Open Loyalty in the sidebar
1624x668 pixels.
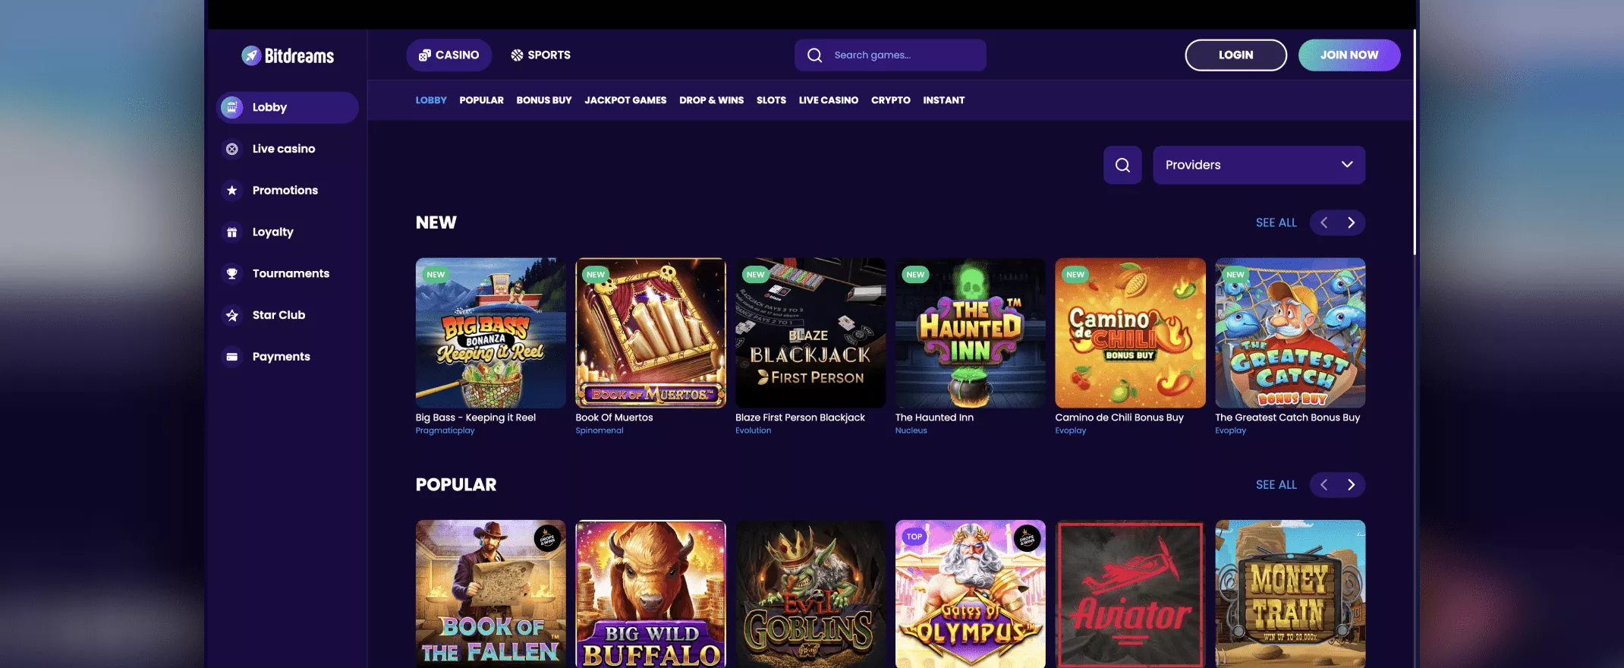tap(288, 232)
